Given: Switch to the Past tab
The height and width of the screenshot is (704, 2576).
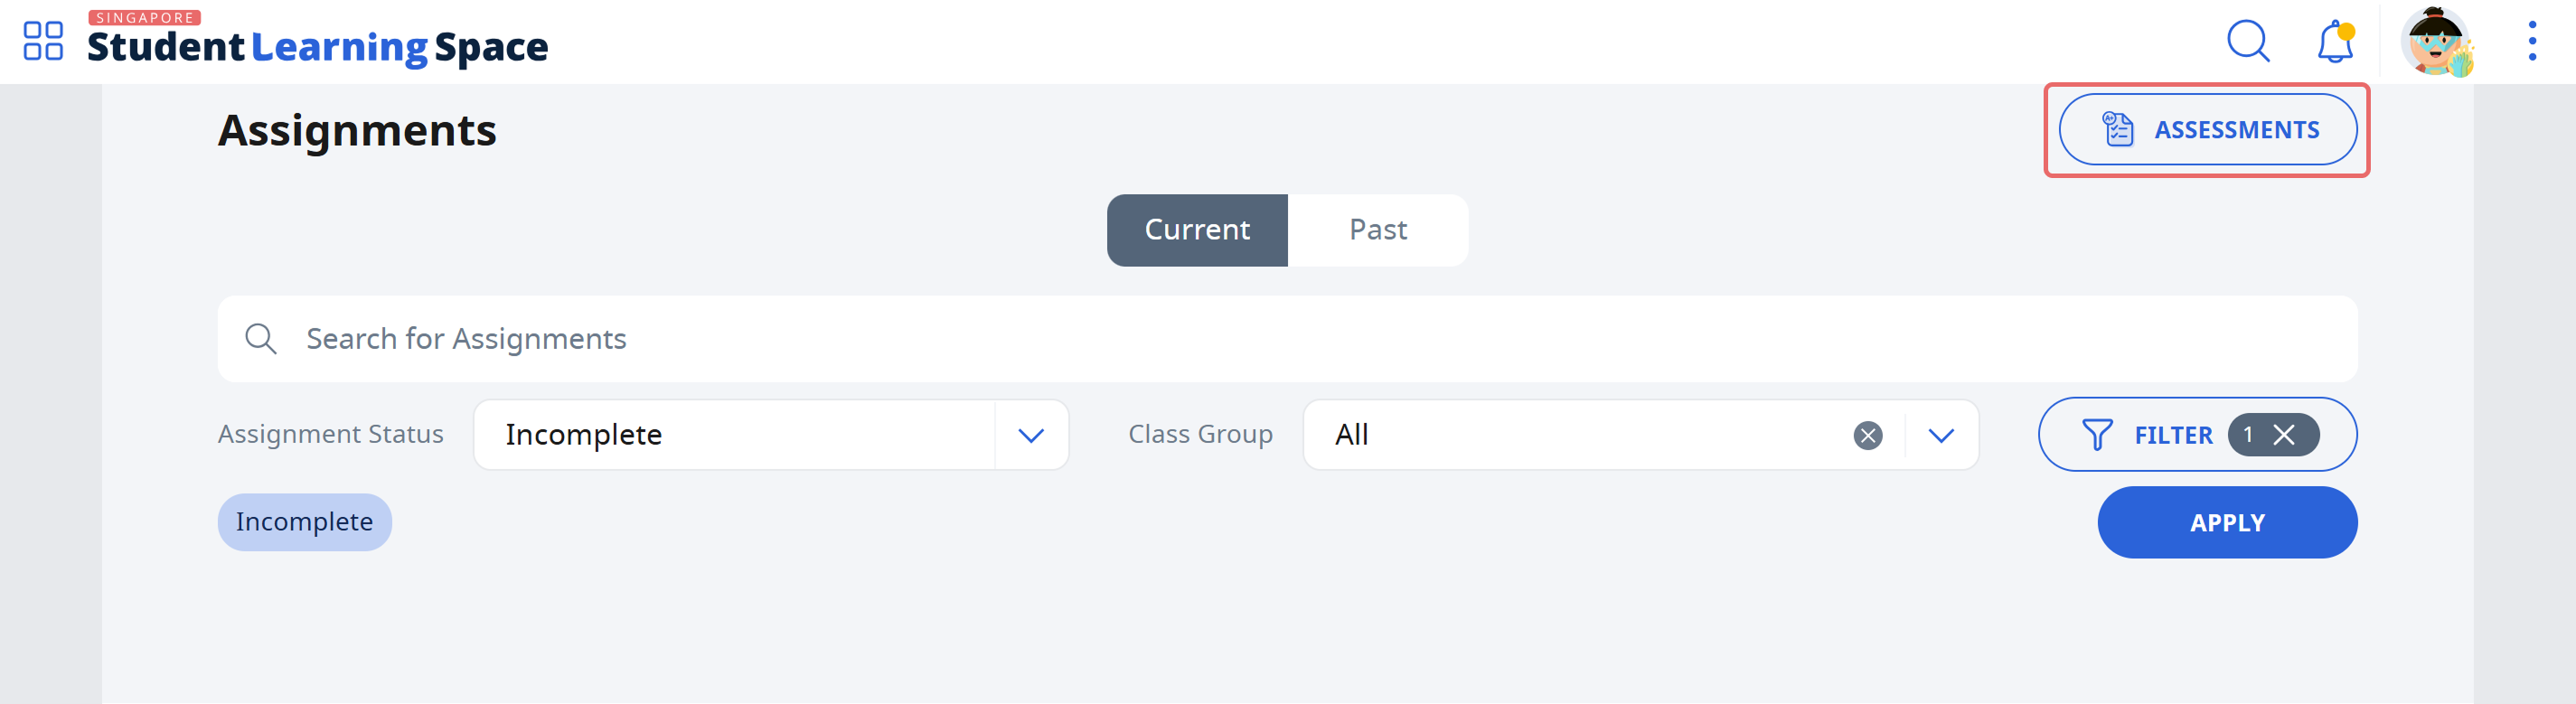Looking at the screenshot, I should coord(1378,230).
